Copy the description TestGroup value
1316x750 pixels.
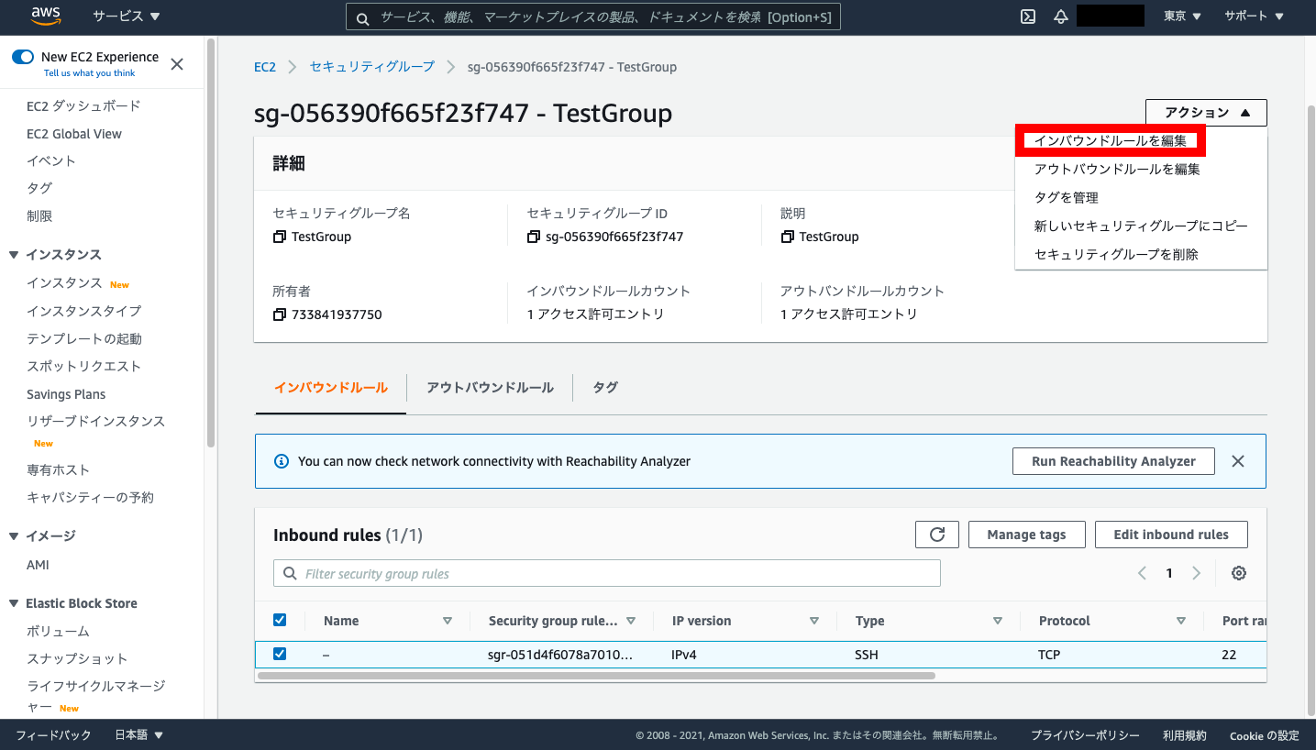tap(788, 237)
